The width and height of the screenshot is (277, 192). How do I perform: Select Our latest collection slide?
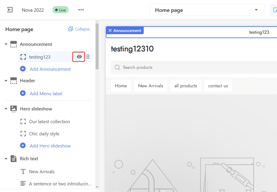tap(50, 122)
